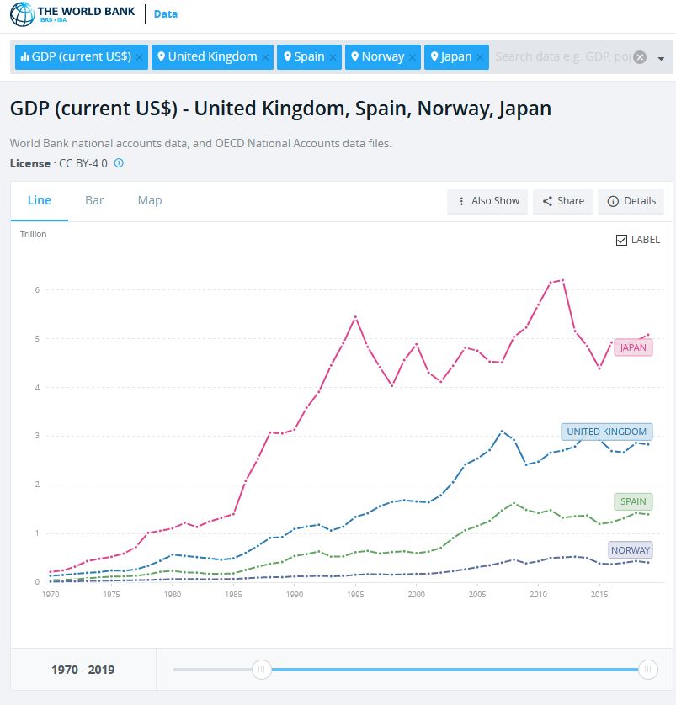This screenshot has width=676, height=705.
Task: Remove the Spain country tag
Action: tap(333, 57)
